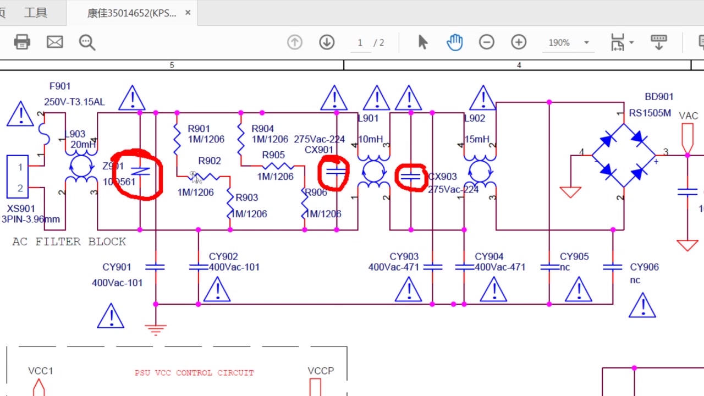Click the CY901 capacitor label
The height and width of the screenshot is (396, 704).
117,267
